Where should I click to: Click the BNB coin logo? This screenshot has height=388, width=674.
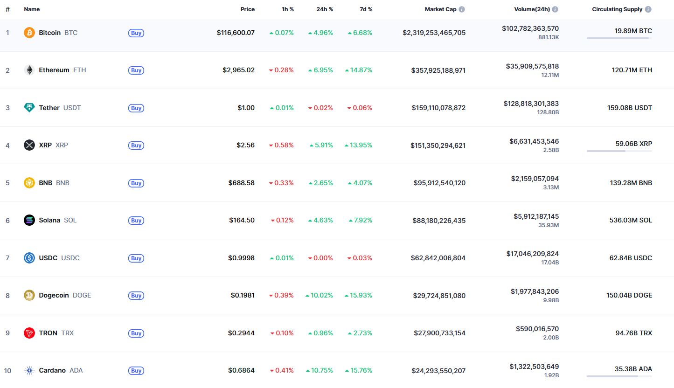click(29, 183)
